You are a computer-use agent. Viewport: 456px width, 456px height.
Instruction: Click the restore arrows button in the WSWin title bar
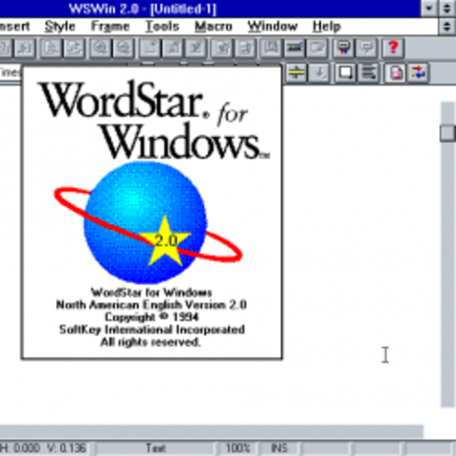pos(447,9)
